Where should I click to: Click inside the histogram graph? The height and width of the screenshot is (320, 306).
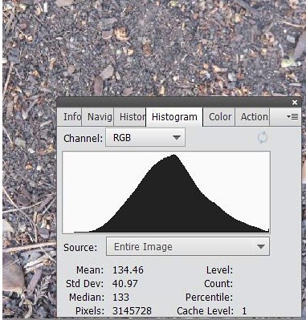click(166, 192)
